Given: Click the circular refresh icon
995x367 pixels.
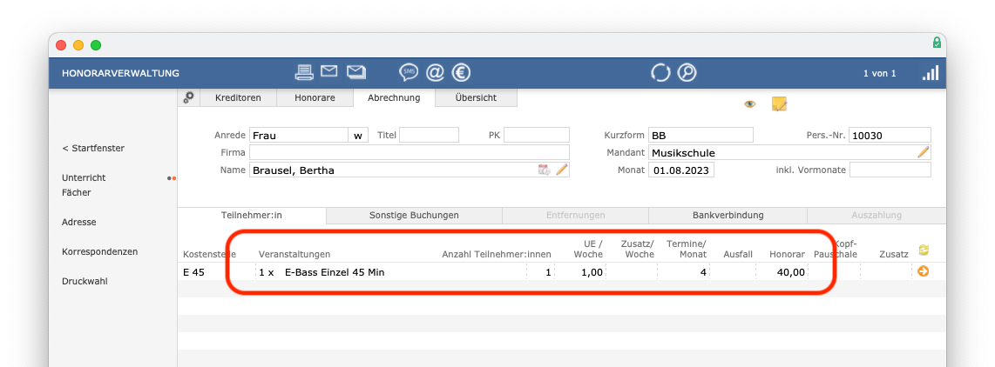Looking at the screenshot, I should [x=660, y=73].
